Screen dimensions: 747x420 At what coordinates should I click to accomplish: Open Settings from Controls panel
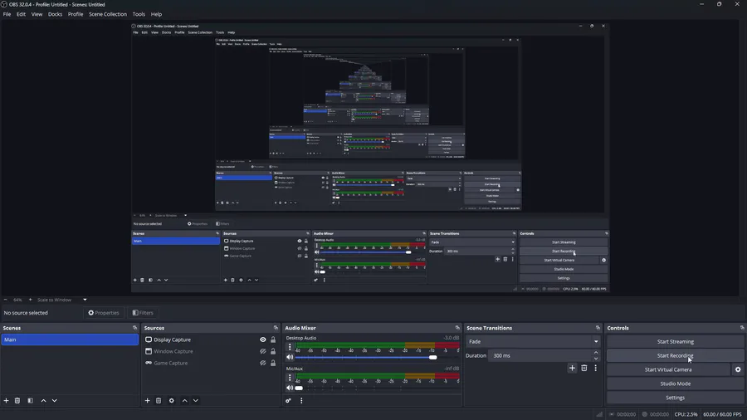(x=675, y=398)
